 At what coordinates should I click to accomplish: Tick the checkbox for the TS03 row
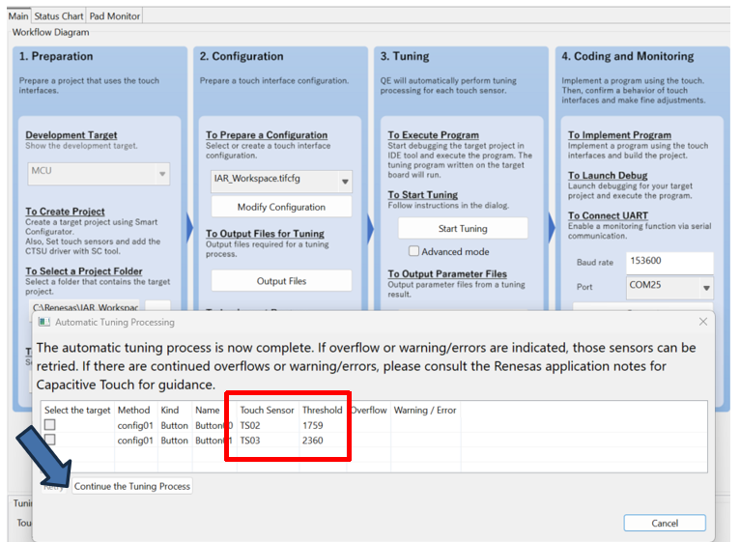[50, 441]
